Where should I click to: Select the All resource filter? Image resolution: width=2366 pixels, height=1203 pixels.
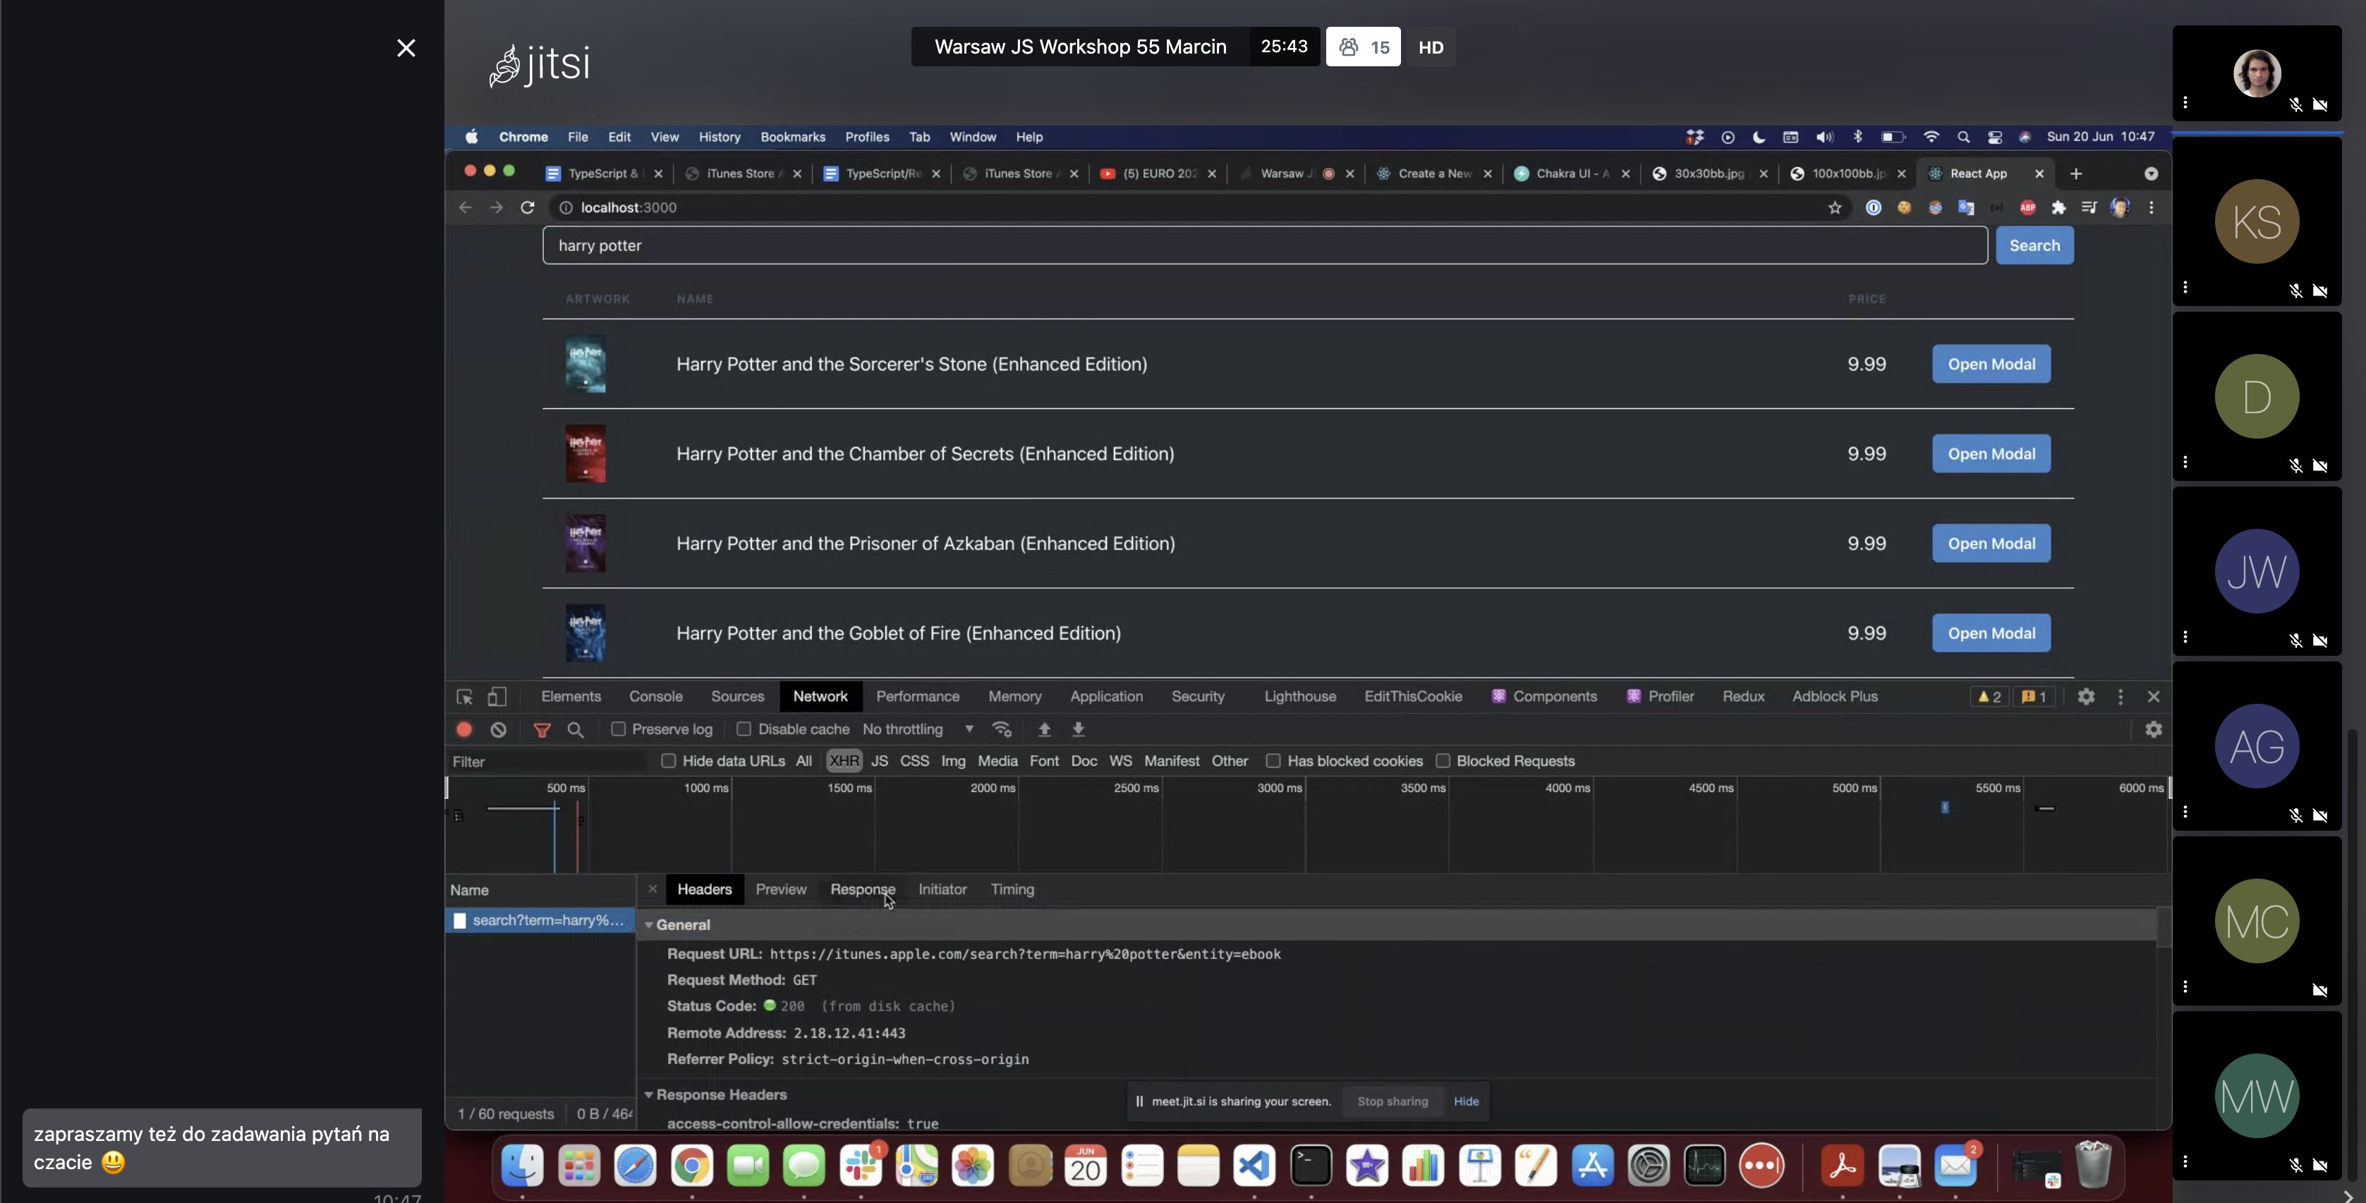click(803, 762)
